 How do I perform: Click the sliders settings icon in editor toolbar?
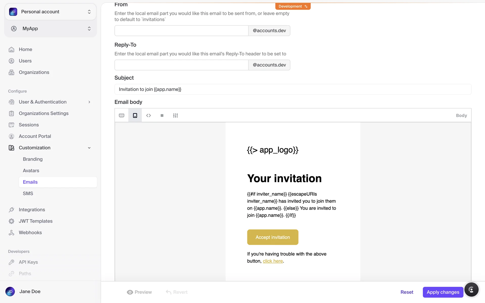[x=175, y=115]
